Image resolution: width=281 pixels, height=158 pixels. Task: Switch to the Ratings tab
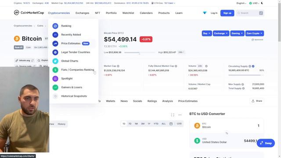click(152, 101)
